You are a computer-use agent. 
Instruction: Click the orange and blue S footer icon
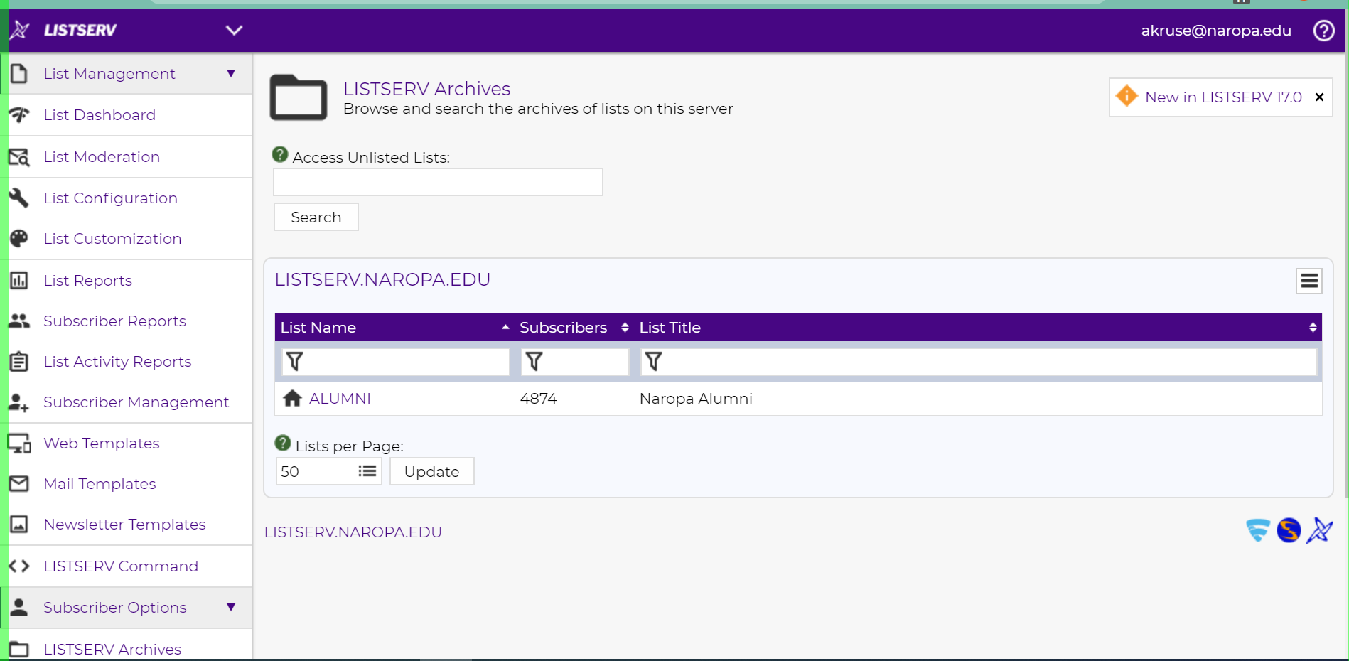1289,530
